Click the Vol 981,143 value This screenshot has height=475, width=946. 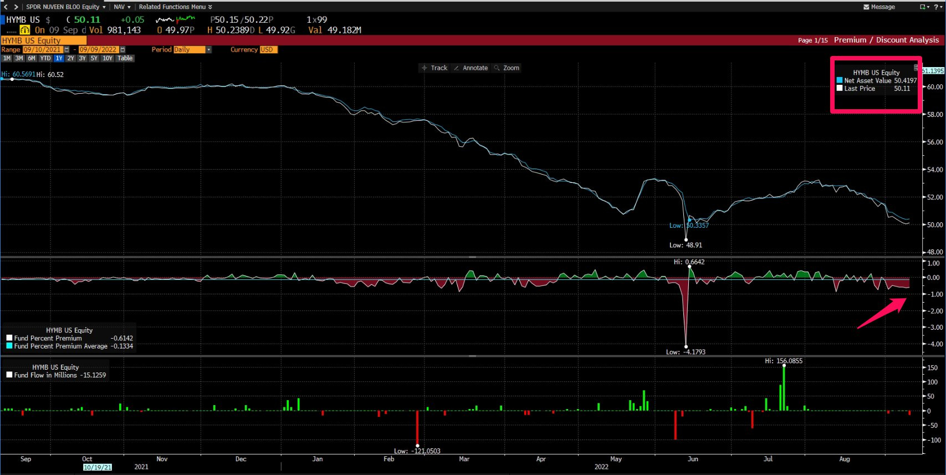pos(115,30)
